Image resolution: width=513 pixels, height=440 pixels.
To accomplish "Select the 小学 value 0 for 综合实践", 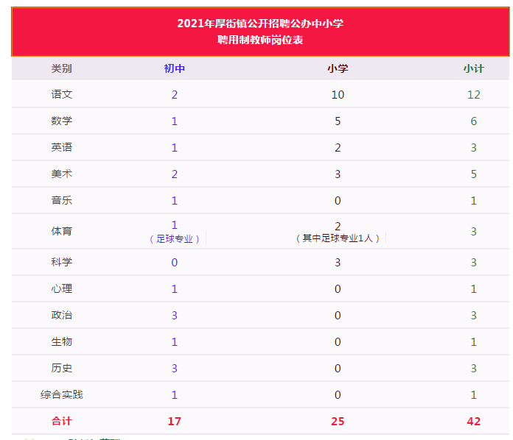I will click(338, 395).
